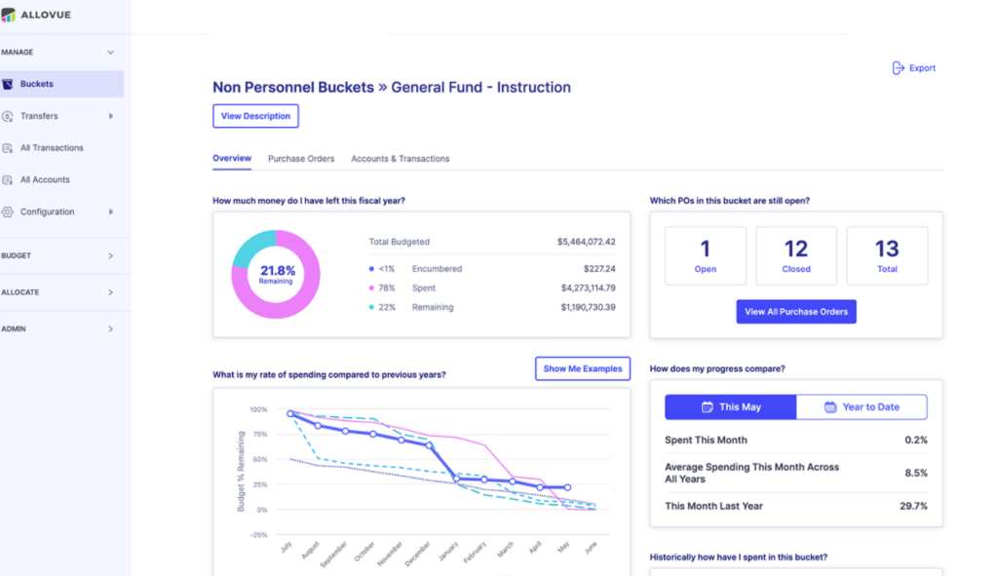Click the Allovue logo icon

[x=8, y=15]
